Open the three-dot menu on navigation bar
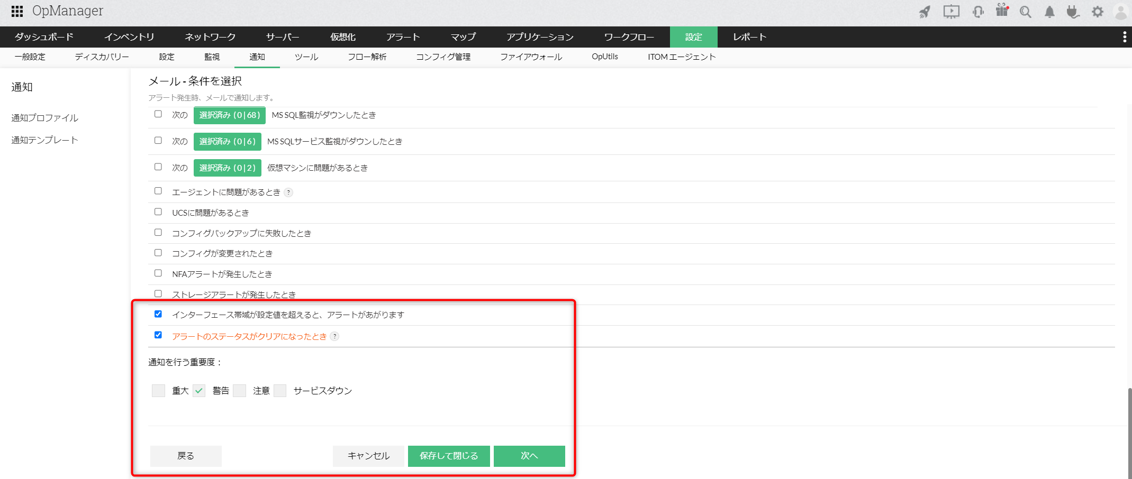 tap(1125, 37)
